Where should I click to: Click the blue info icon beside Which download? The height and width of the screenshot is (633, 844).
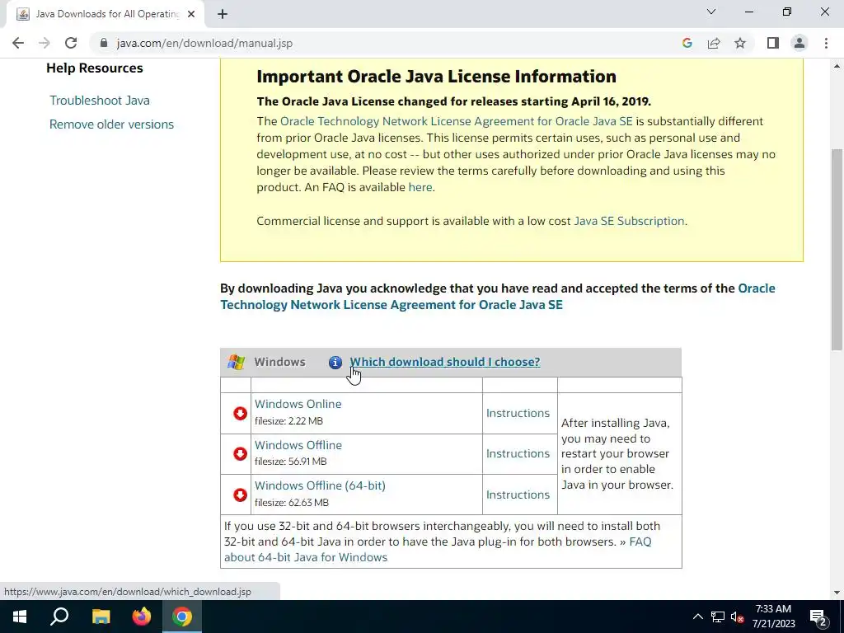click(x=335, y=363)
